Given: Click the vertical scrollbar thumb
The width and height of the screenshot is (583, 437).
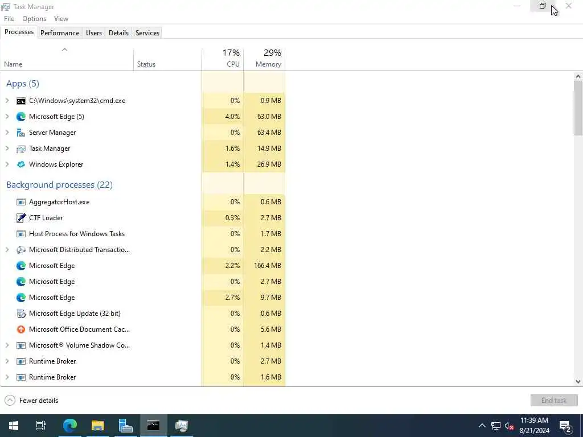Looking at the screenshot, I should tap(578, 108).
